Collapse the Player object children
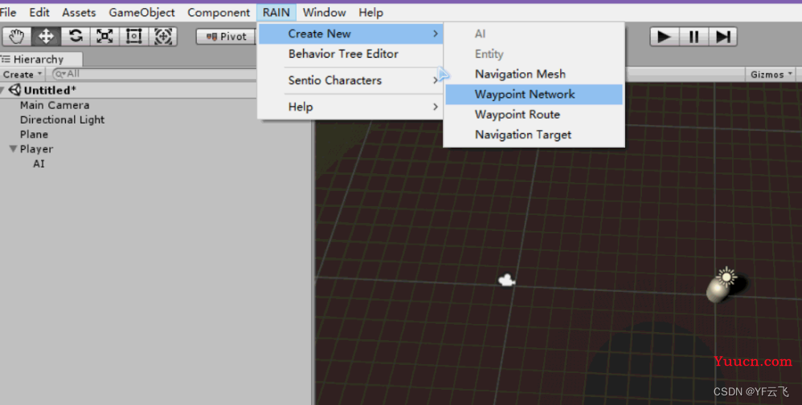802x405 pixels. 14,148
